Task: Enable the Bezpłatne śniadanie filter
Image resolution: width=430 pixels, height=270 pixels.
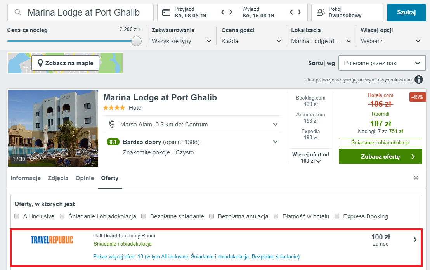Action: pos(144,216)
